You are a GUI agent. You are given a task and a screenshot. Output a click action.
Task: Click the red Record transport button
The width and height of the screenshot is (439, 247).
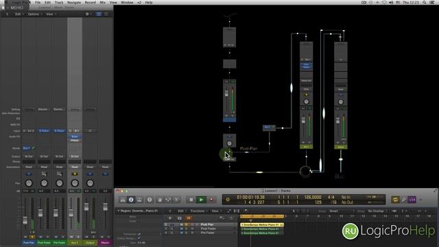(x=211, y=200)
